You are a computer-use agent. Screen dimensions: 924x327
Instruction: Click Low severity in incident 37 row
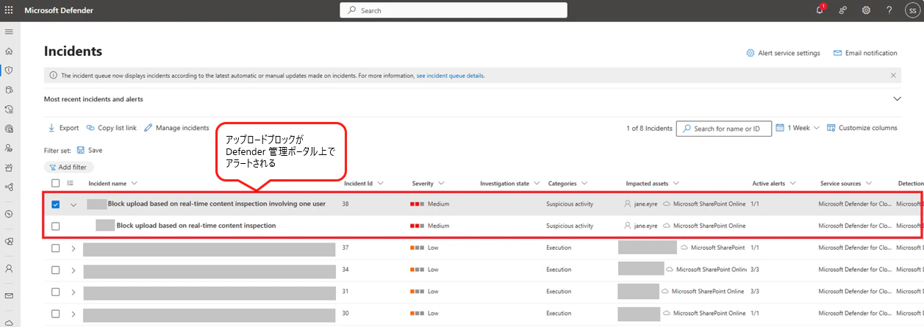pos(433,248)
